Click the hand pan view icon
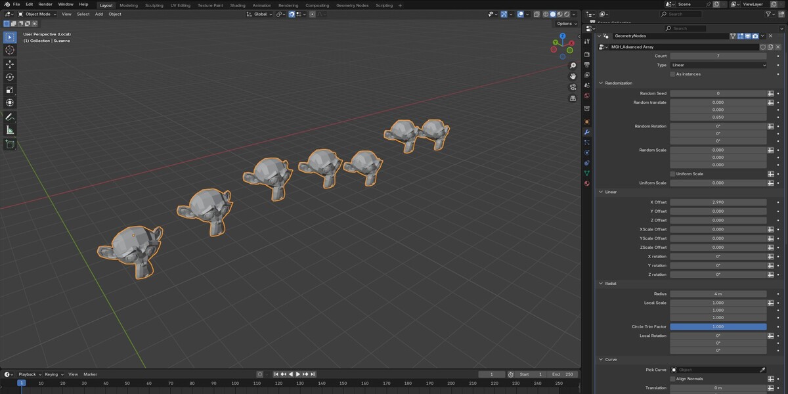The image size is (788, 394). click(x=573, y=76)
